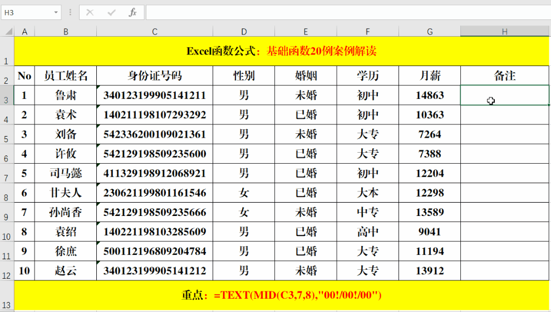
Task: Click education cell '大本'
Action: click(x=367, y=193)
